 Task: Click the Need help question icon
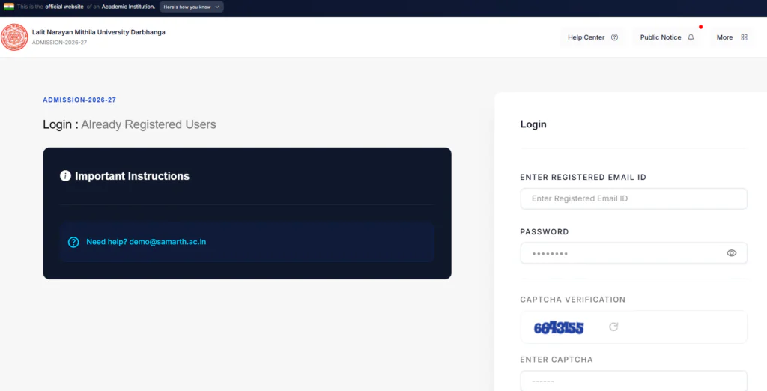[73, 242]
